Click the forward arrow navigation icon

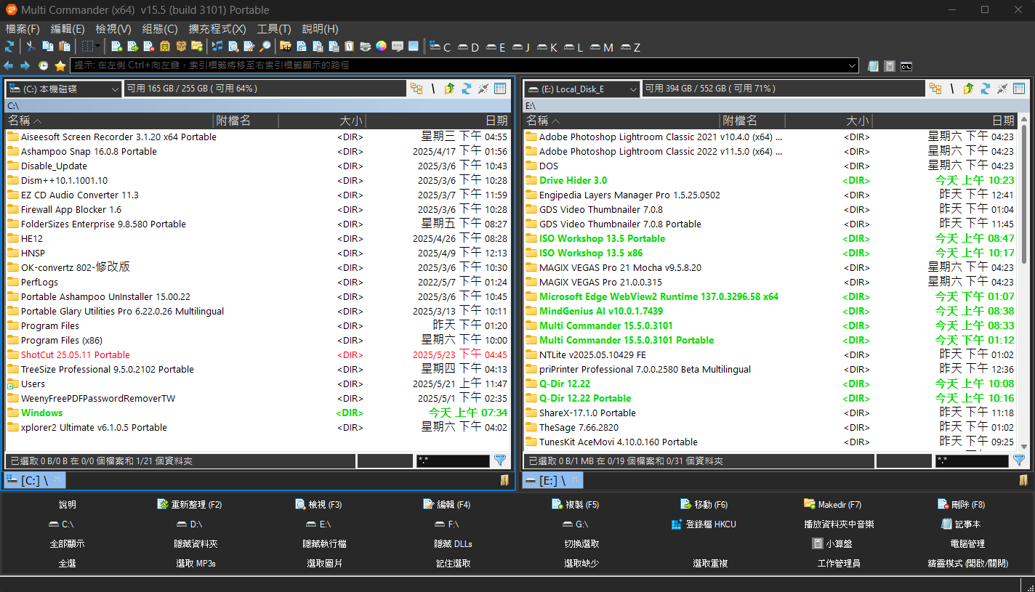[x=25, y=65]
